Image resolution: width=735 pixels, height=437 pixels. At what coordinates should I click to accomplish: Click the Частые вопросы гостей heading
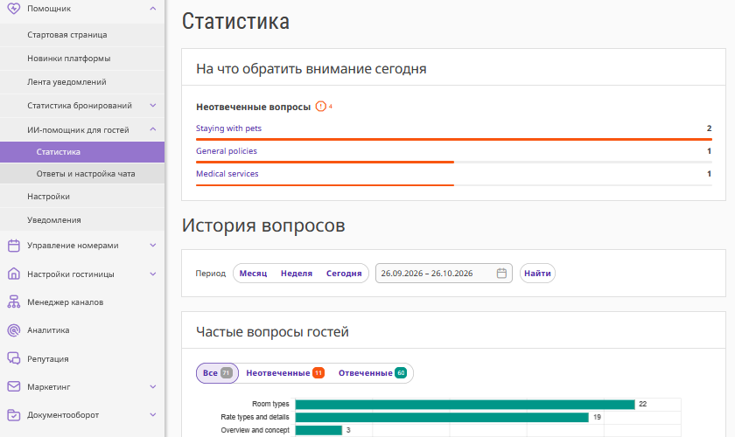pyautogui.click(x=272, y=331)
